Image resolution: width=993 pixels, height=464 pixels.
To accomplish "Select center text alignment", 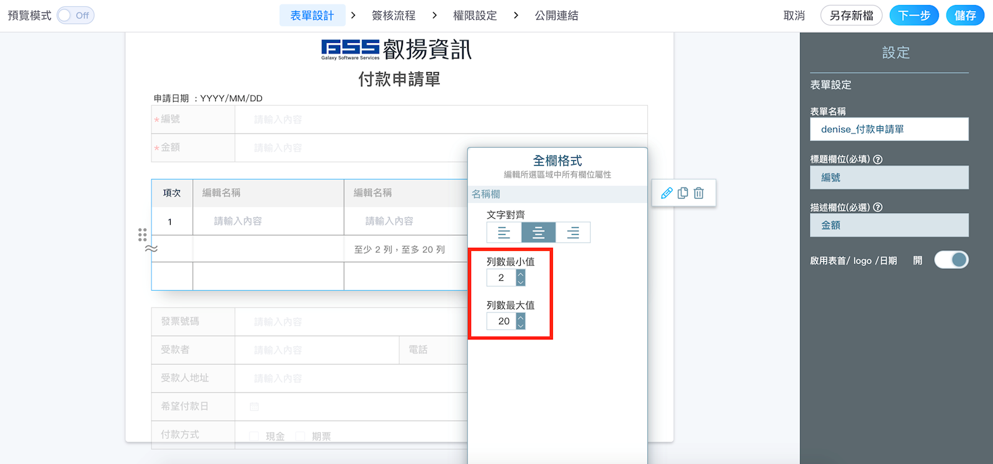I will 539,232.
